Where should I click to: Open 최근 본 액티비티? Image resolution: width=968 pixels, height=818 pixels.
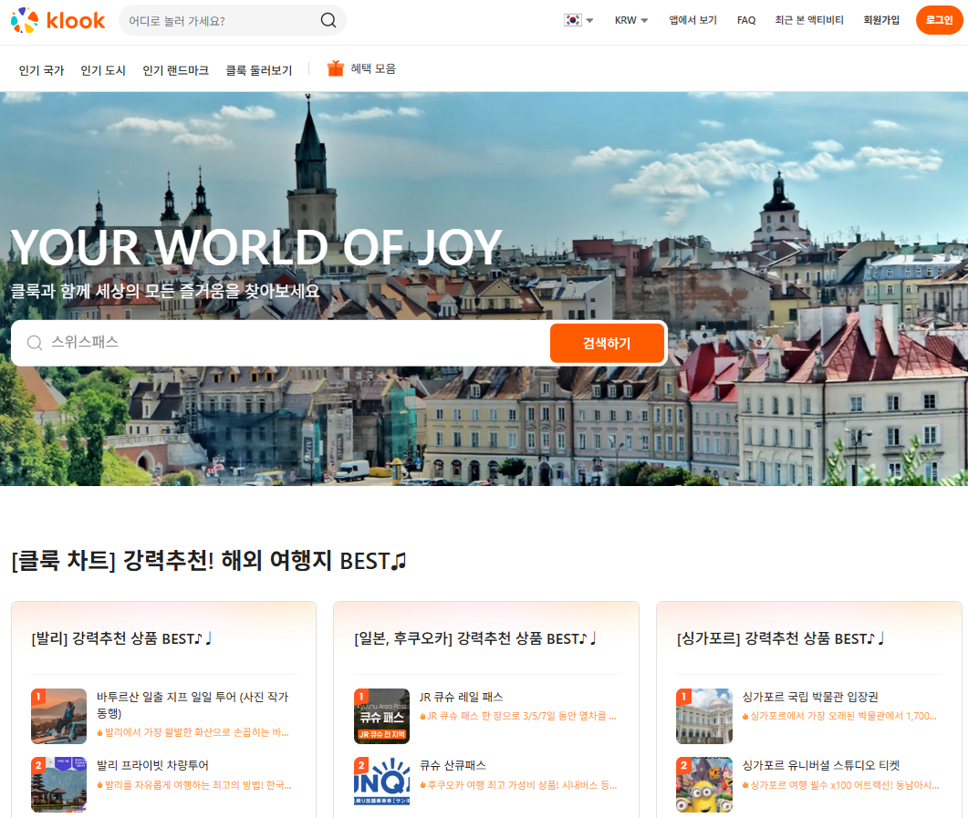click(809, 19)
